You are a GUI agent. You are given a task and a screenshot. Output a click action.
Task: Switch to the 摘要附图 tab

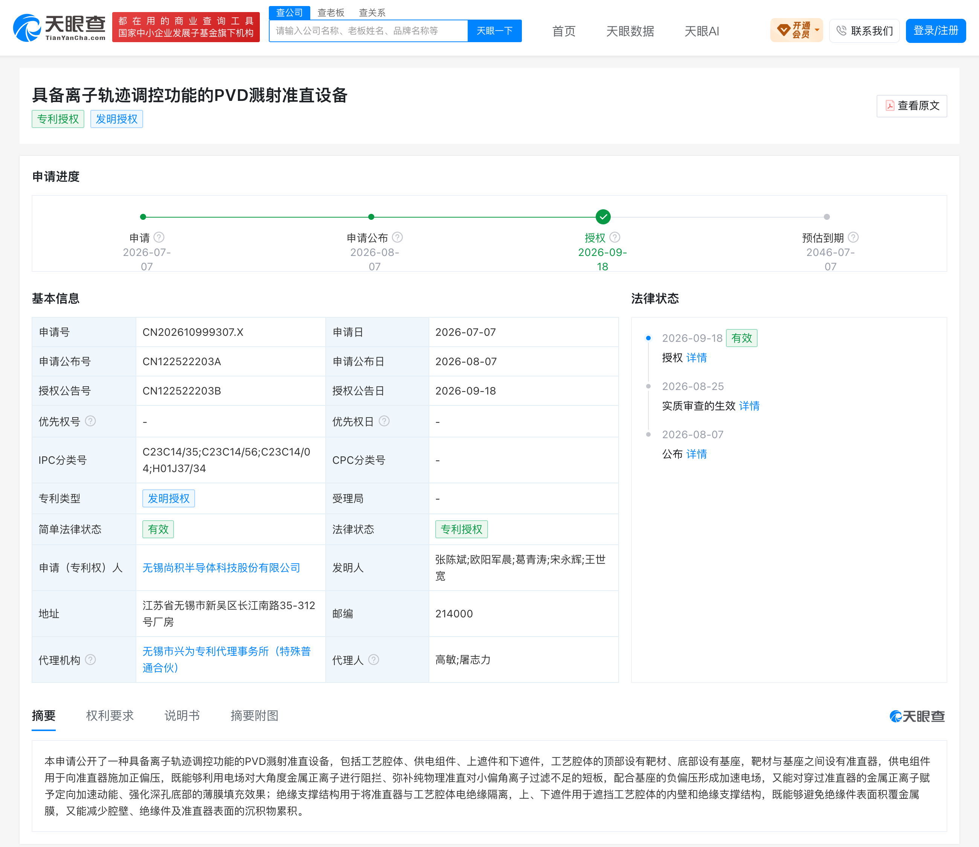(x=254, y=716)
